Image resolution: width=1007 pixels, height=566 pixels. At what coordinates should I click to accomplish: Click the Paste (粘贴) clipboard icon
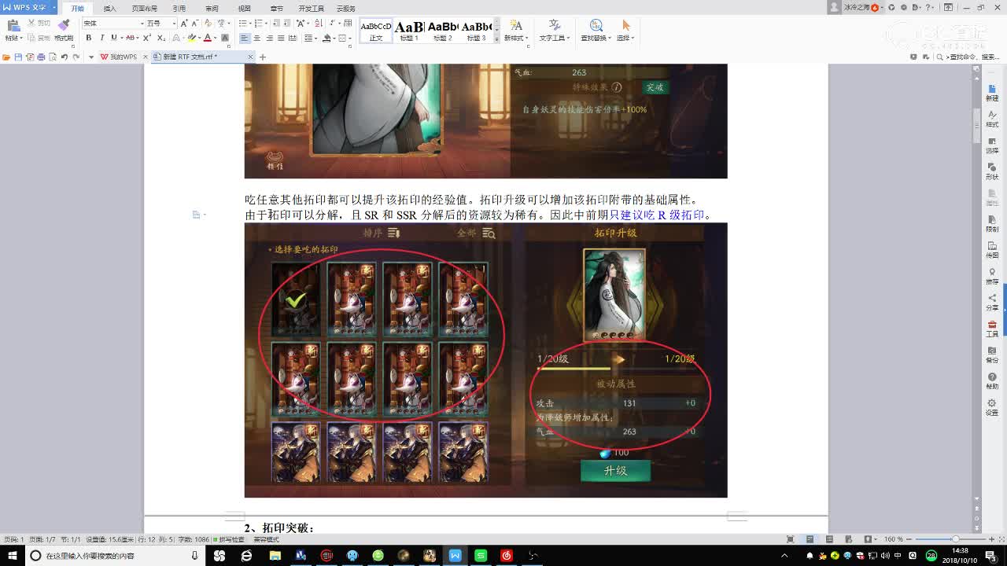[x=13, y=26]
